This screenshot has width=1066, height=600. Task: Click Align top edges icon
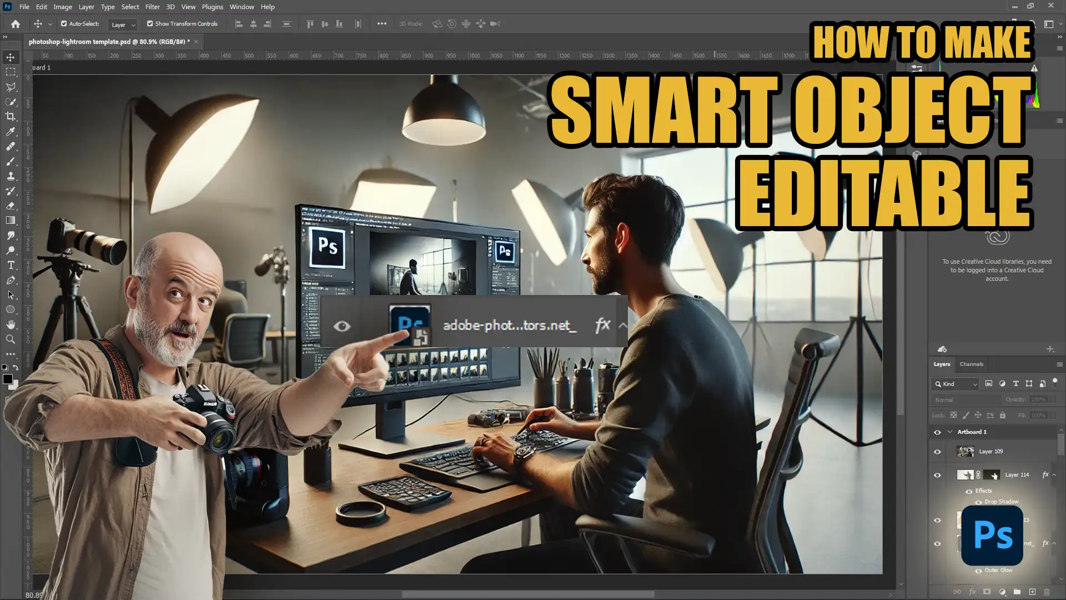310,24
